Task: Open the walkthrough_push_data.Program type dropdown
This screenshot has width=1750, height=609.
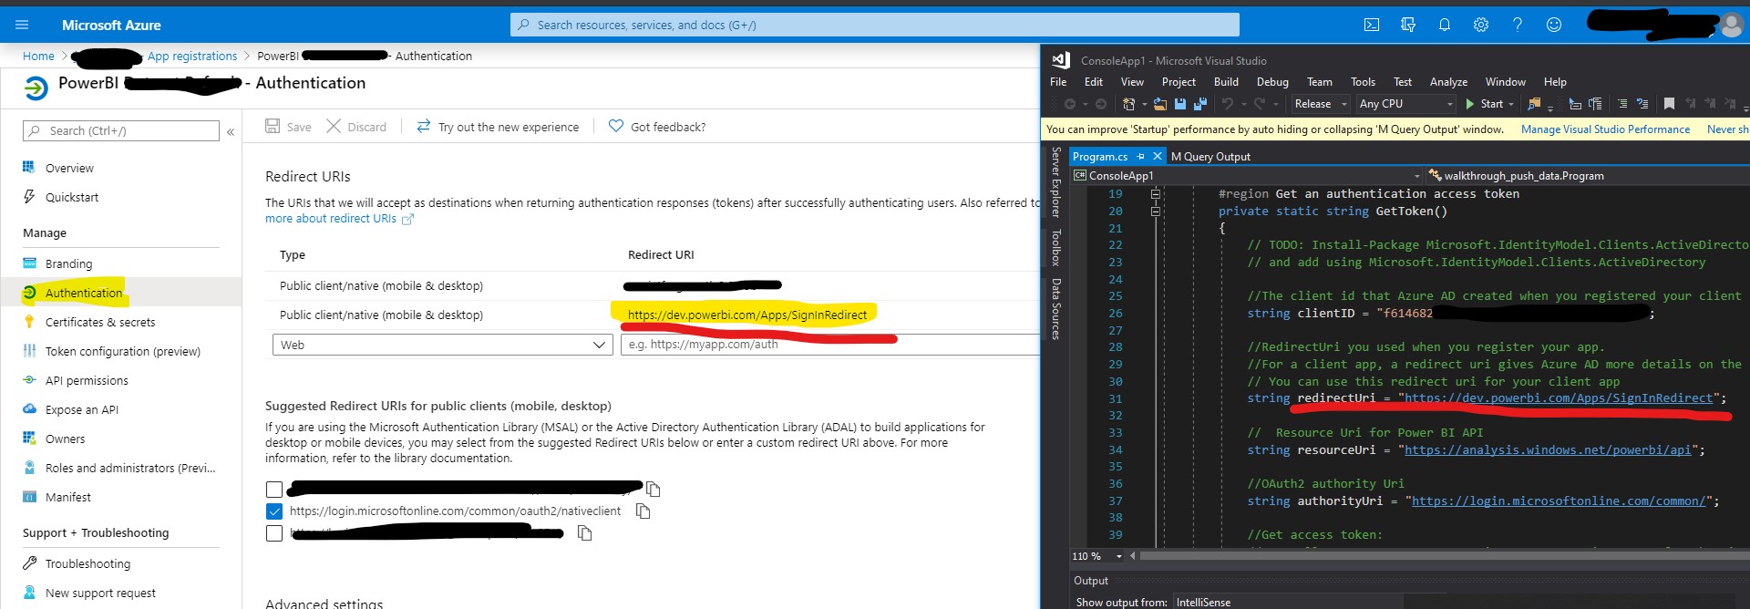Action: coord(1586,176)
